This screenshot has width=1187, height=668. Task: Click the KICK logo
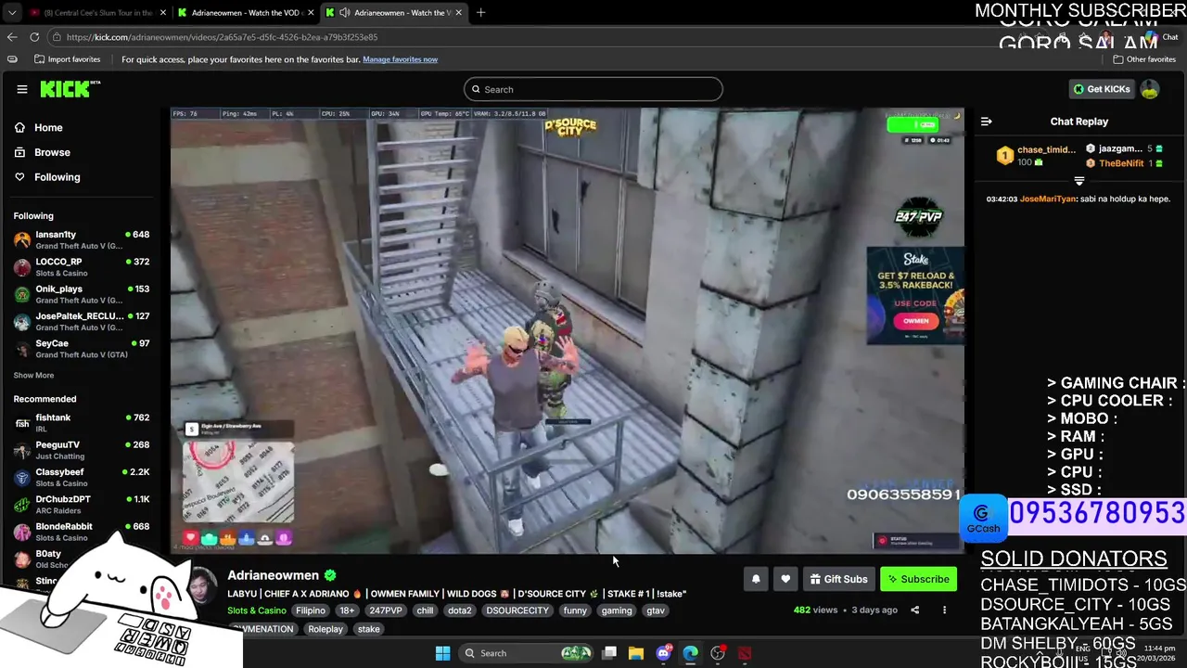[x=70, y=89]
